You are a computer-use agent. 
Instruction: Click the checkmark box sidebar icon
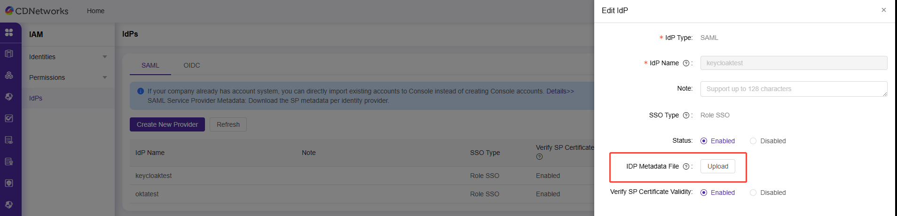[x=9, y=118]
